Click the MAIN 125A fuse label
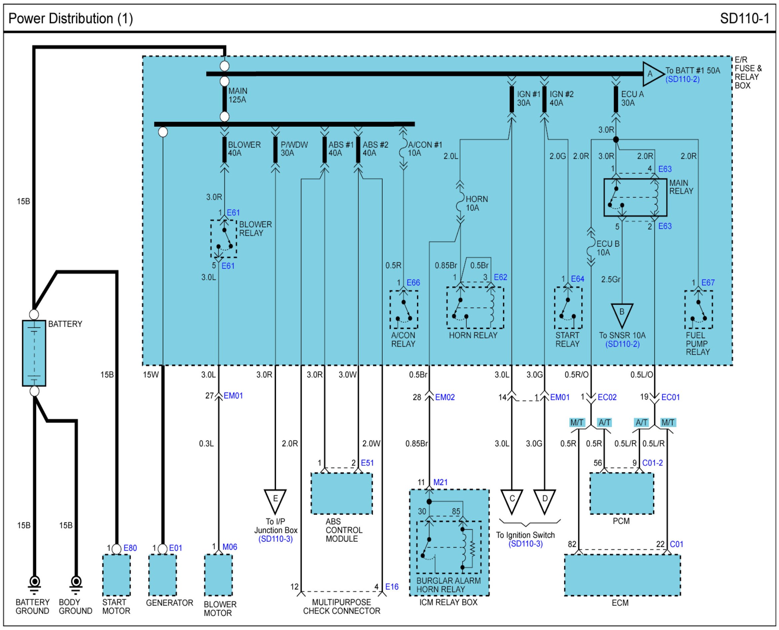Image resolution: width=779 pixels, height=630 pixels. [238, 95]
